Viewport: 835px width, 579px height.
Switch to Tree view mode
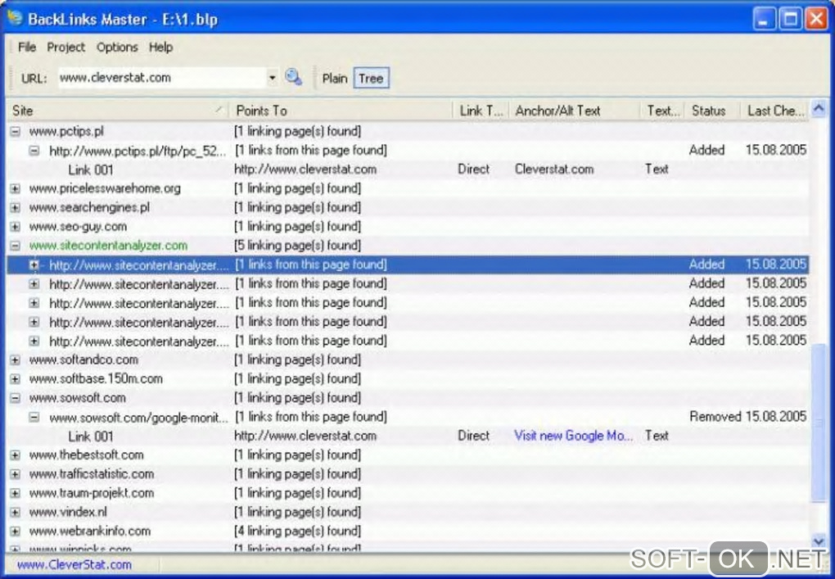click(371, 79)
